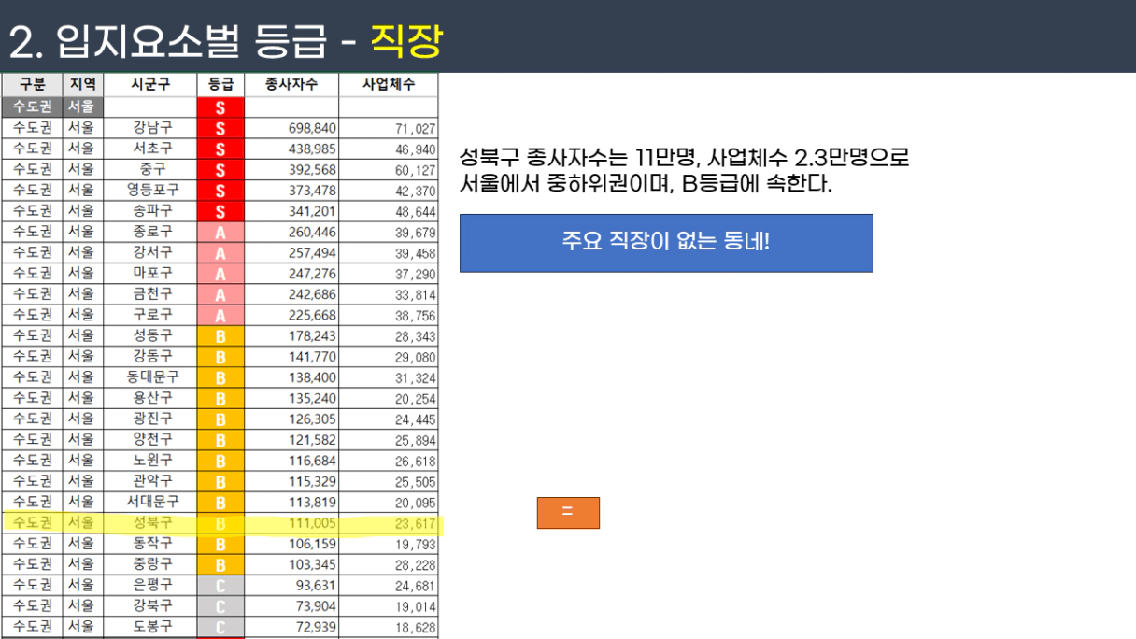Click the blue '주요 직장이 없는 동네!' box

[666, 243]
